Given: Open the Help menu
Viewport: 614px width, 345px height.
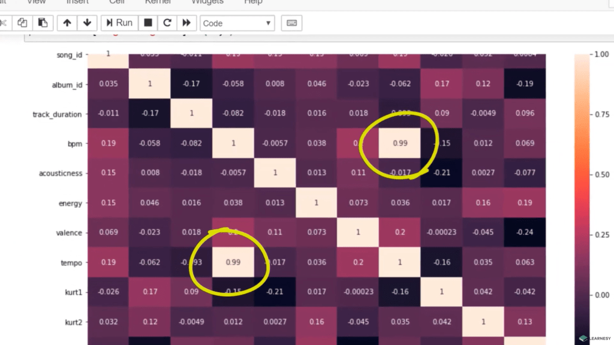Looking at the screenshot, I should [253, 2].
